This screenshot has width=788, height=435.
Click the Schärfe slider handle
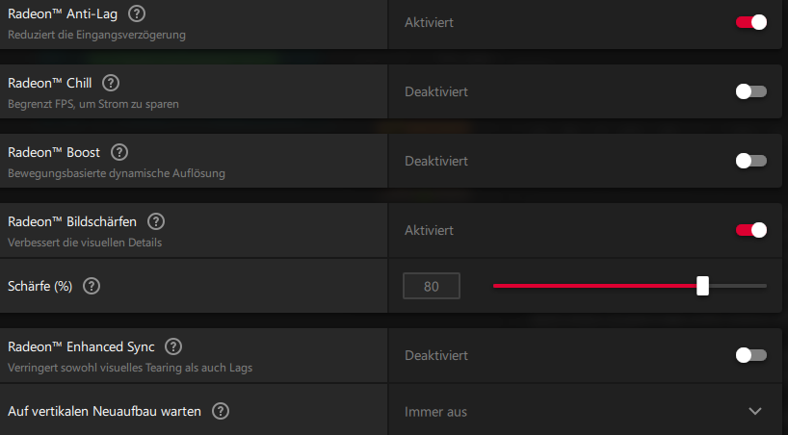point(702,286)
